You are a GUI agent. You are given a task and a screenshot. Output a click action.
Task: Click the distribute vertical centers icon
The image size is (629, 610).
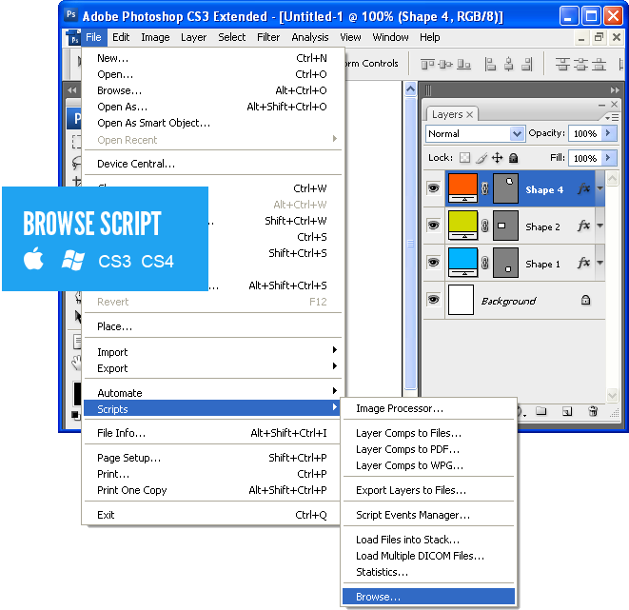tap(580, 64)
